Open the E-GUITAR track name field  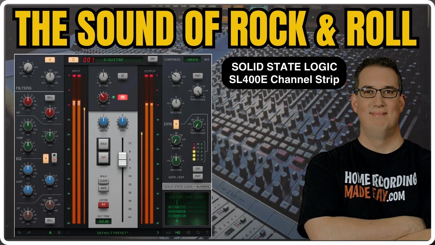pos(114,60)
